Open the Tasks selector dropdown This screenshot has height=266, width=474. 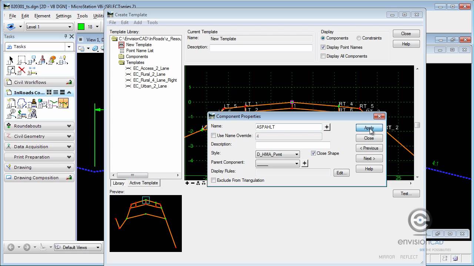pyautogui.click(x=69, y=47)
